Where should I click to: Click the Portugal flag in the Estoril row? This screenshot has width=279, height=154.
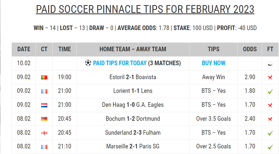pyautogui.click(x=44, y=77)
